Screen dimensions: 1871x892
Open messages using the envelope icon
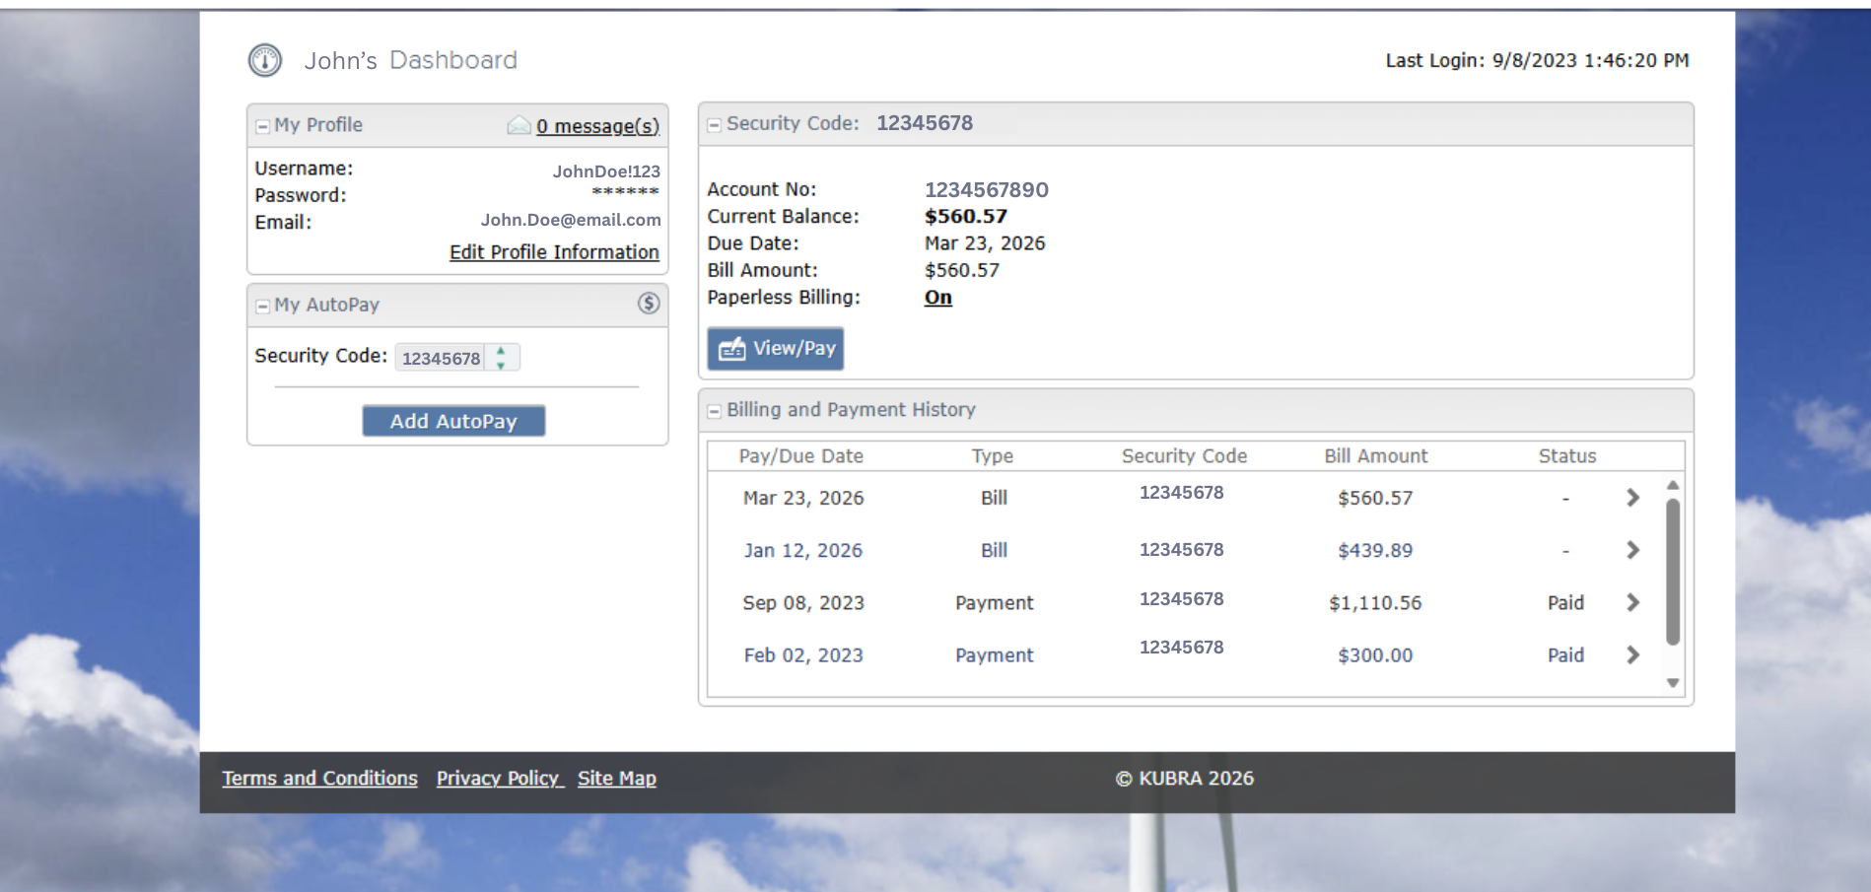519,125
